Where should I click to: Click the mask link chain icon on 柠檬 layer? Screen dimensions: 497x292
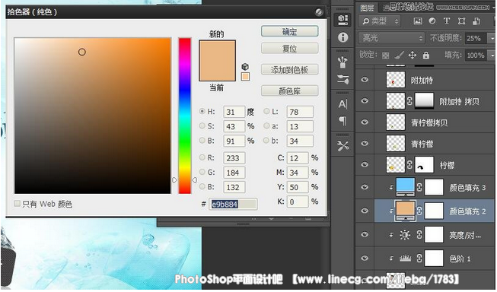point(409,165)
